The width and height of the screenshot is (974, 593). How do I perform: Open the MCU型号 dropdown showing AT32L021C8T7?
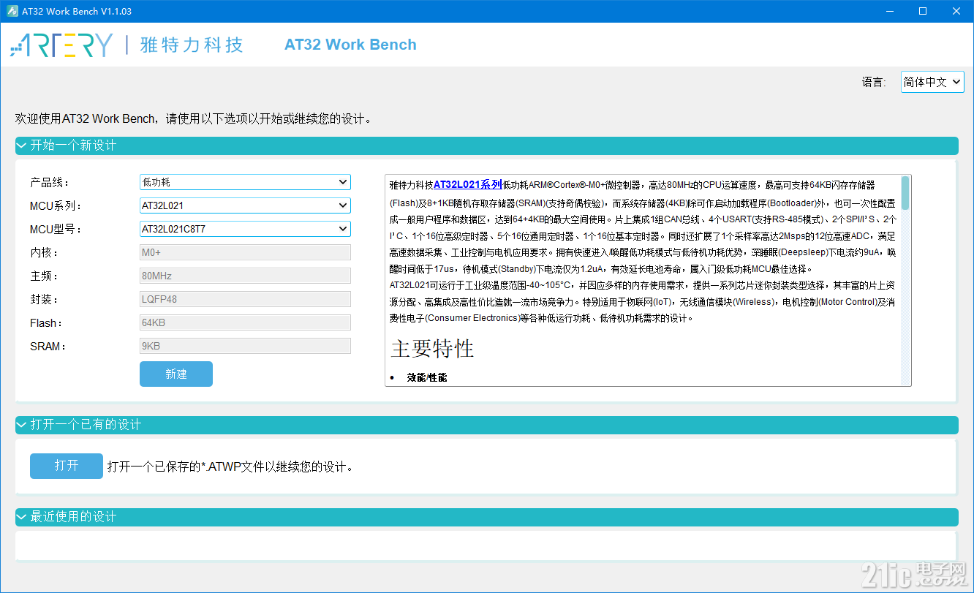tap(245, 229)
